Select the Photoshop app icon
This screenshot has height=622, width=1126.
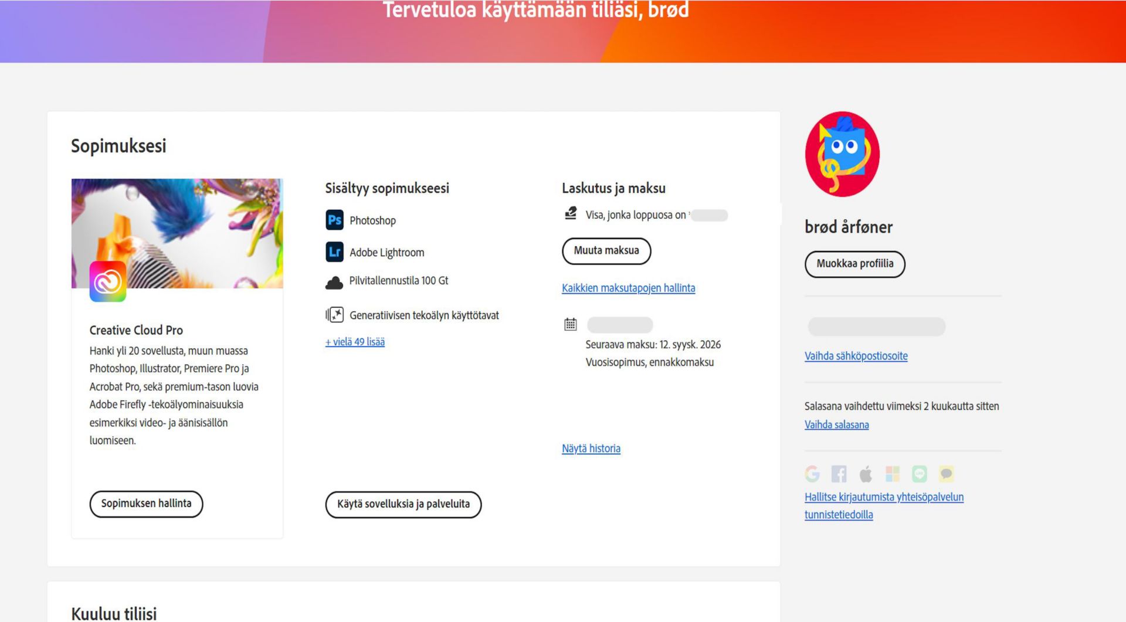[x=334, y=220]
